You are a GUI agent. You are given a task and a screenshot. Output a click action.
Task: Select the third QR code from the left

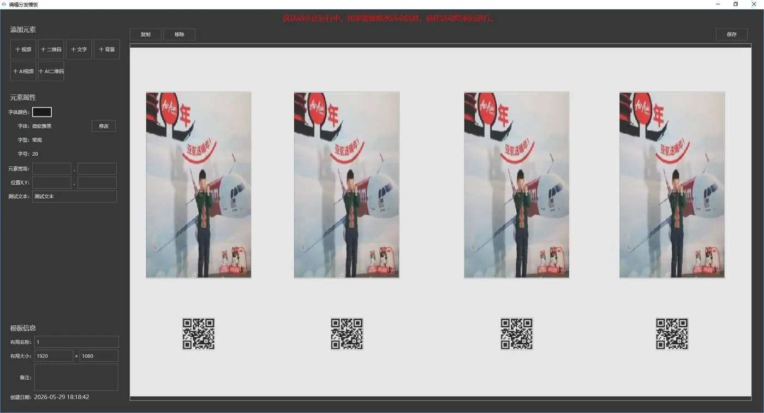point(517,334)
